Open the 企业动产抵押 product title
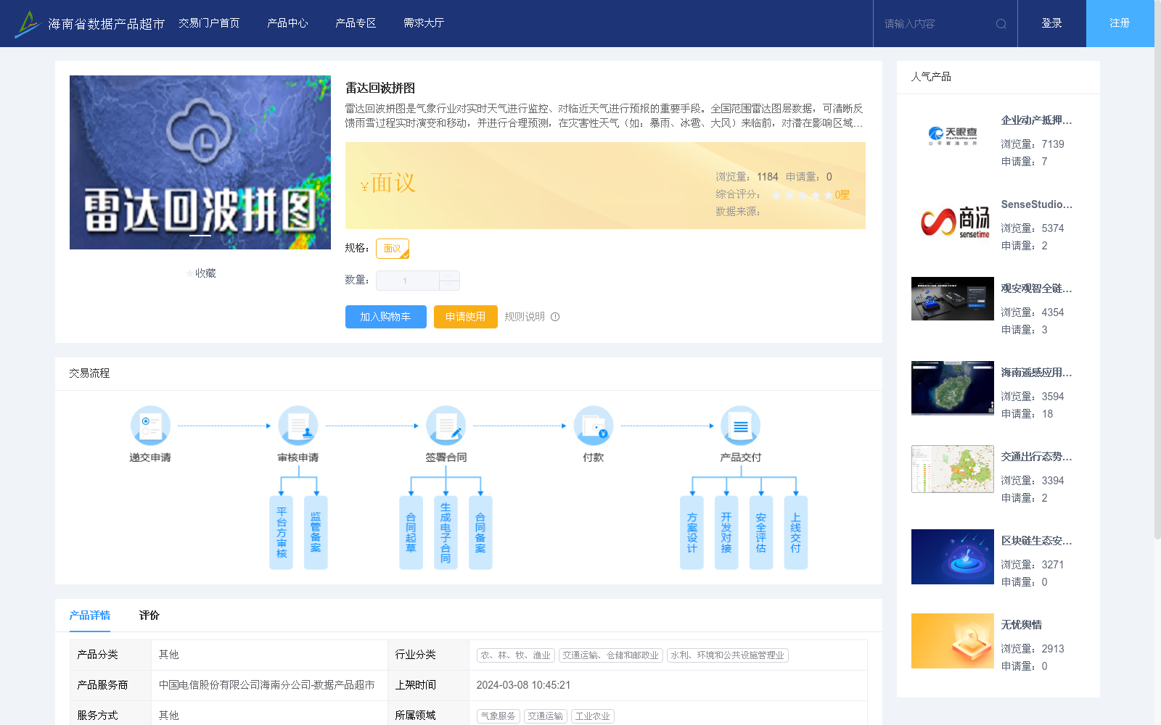This screenshot has width=1161, height=725. 1036,120
